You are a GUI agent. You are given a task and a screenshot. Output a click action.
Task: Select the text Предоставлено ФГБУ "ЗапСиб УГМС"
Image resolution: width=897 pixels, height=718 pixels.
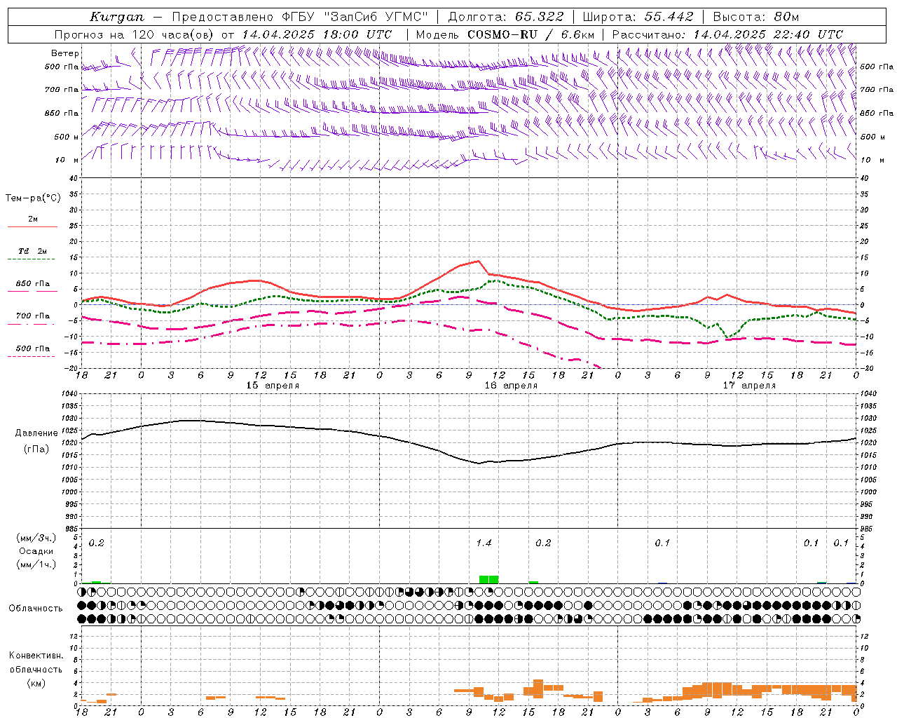[x=300, y=17]
